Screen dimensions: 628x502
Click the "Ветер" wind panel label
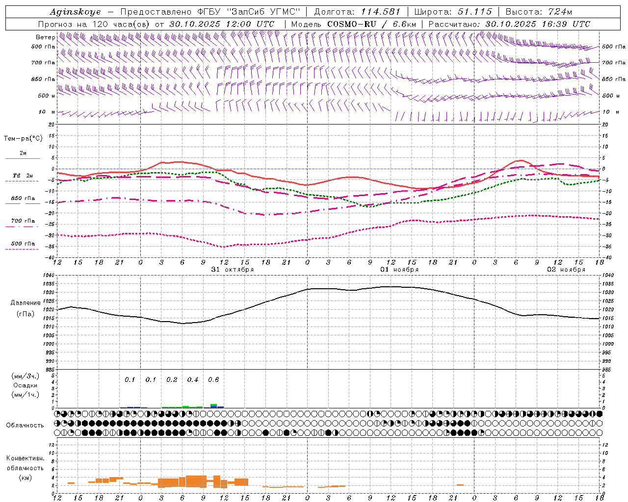tap(45, 37)
